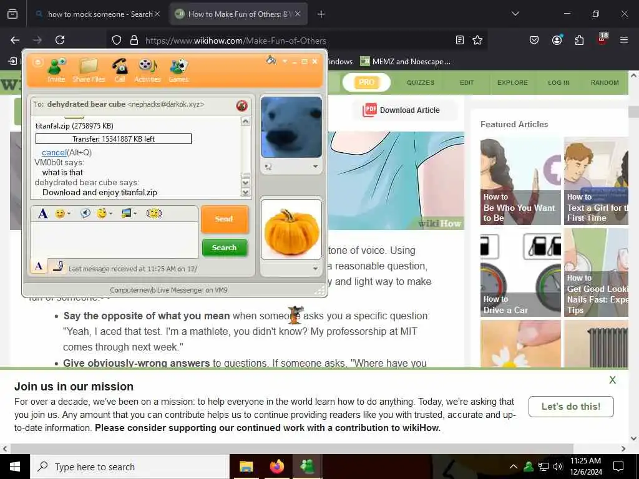Click RANDOM in wikiHow navigation

pos(605,83)
